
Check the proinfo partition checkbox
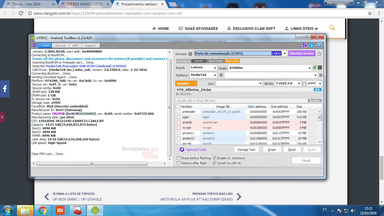178,122
